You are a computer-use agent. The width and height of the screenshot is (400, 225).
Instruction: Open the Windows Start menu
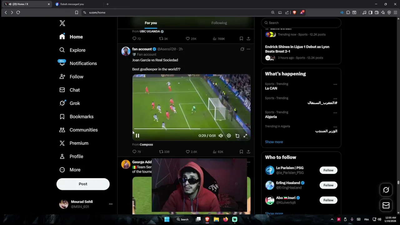pos(167,219)
